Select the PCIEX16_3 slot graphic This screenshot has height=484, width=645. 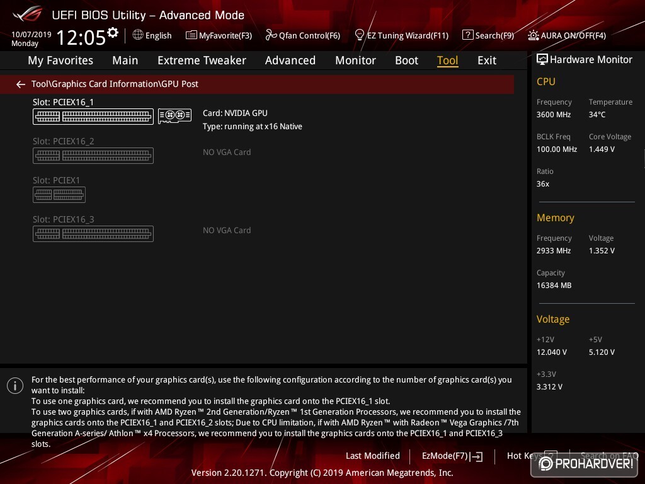[93, 234]
